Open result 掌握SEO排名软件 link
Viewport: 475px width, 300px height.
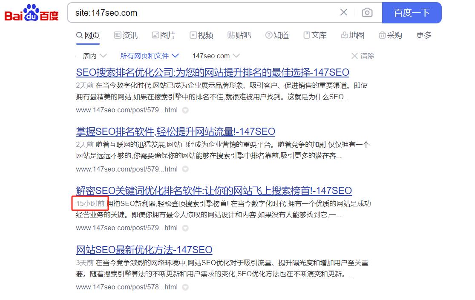[x=176, y=131]
